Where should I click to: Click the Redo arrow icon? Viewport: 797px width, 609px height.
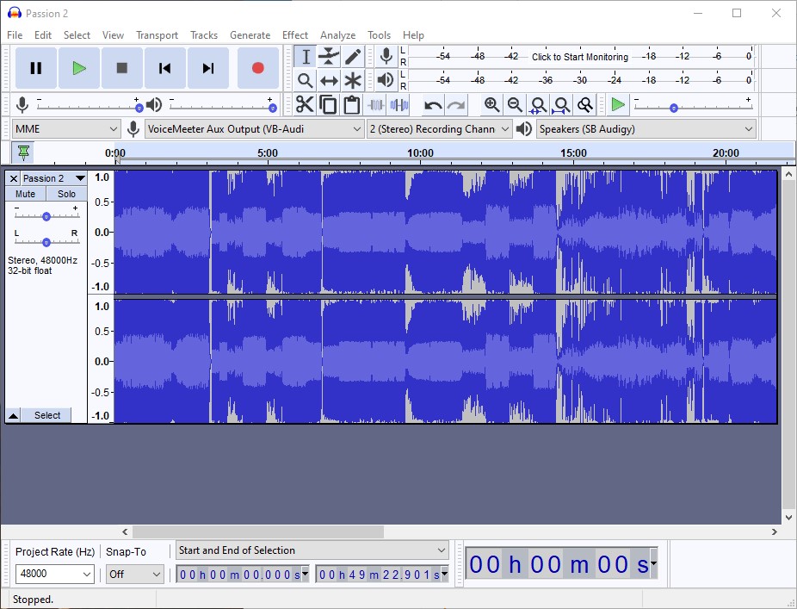point(456,105)
